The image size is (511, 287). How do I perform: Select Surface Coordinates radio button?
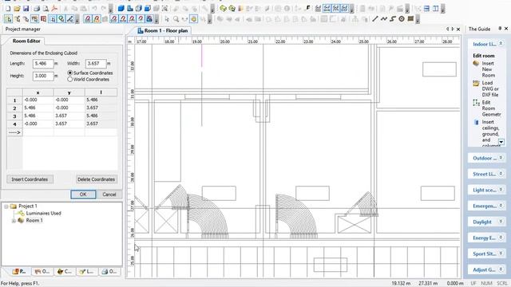[69, 73]
